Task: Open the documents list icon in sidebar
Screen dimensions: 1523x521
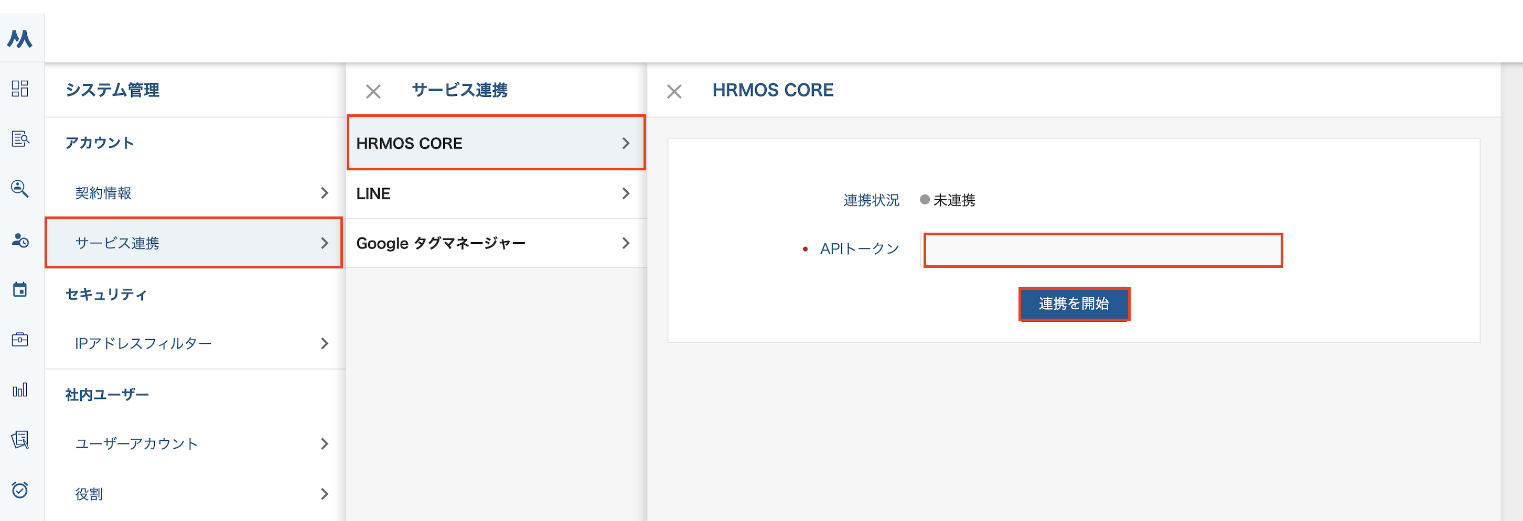Action: point(20,439)
